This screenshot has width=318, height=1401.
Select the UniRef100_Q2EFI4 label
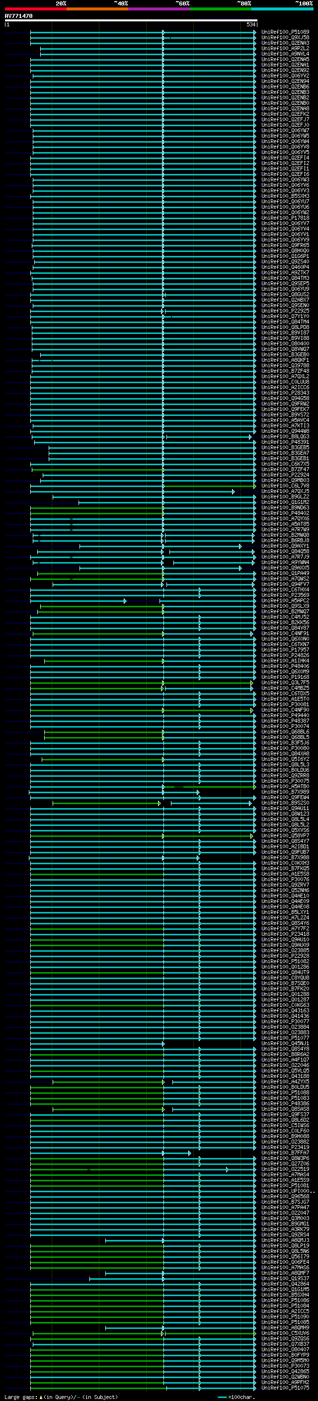[x=285, y=158]
